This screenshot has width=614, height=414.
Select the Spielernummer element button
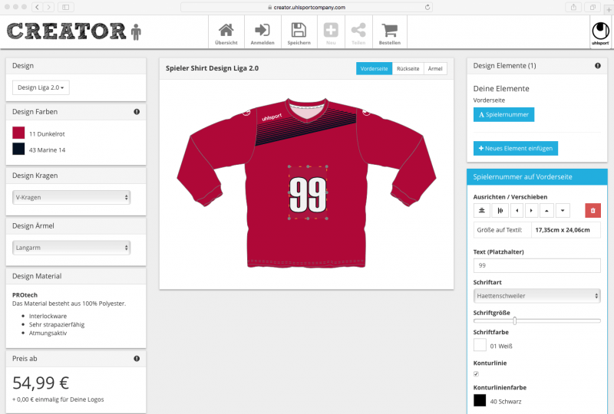(x=503, y=115)
